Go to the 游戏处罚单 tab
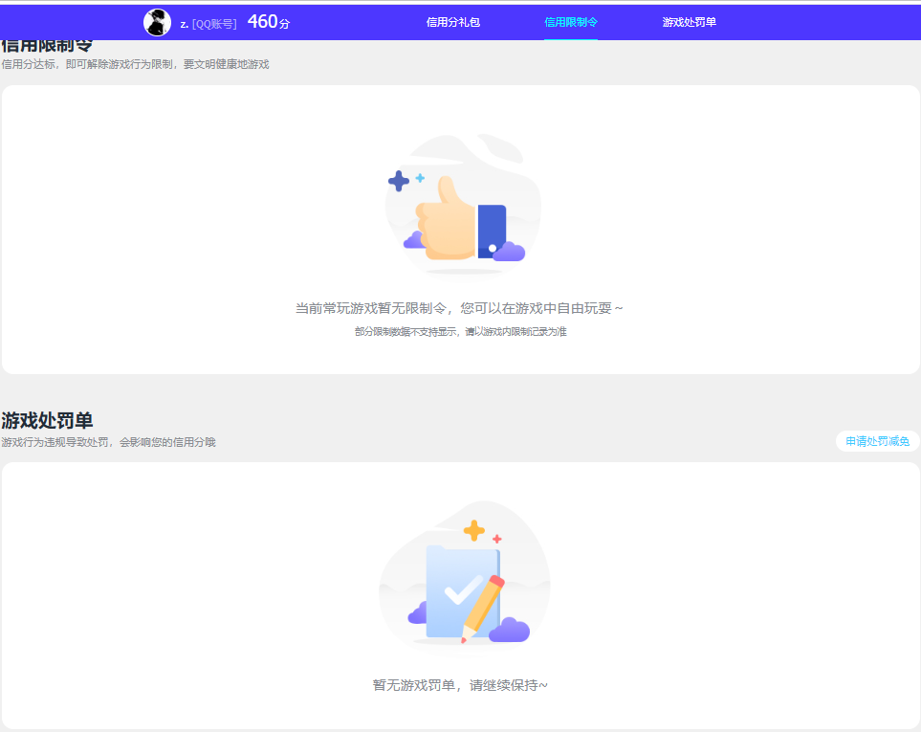This screenshot has width=921, height=732. (689, 22)
